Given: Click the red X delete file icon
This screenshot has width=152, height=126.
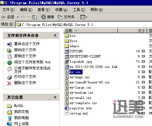Looking at the screenshot, I should point(9,83).
